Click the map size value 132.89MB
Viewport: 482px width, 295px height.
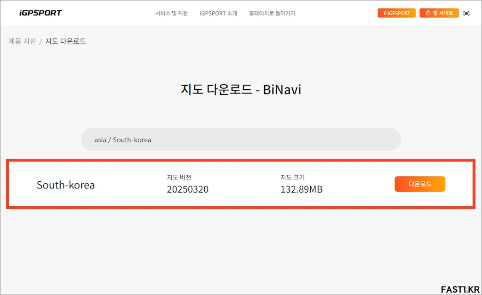[302, 189]
